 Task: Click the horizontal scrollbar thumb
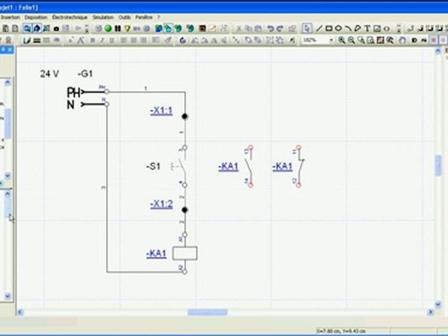[x=208, y=312]
